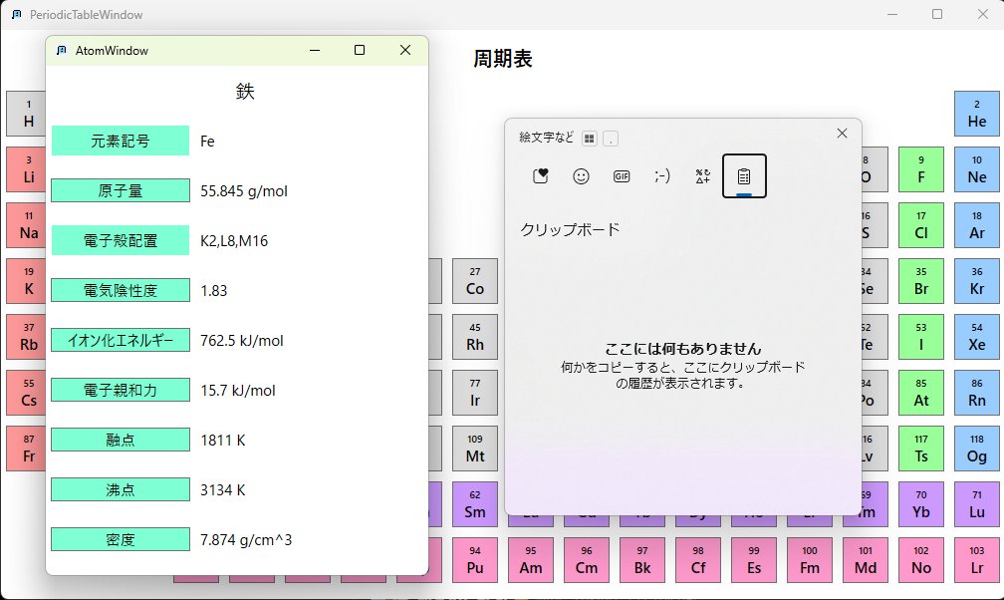
Task: Click the 元素記号 label in AtomWindow
Action: coord(121,141)
